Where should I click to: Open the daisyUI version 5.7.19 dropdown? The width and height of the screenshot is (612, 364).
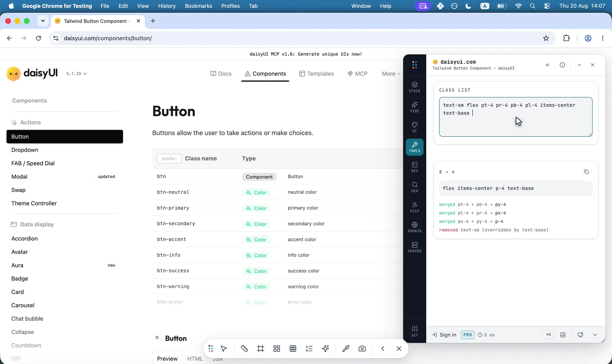tap(76, 74)
